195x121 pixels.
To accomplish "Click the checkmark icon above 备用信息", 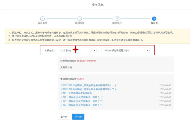I will pos(80,19).
